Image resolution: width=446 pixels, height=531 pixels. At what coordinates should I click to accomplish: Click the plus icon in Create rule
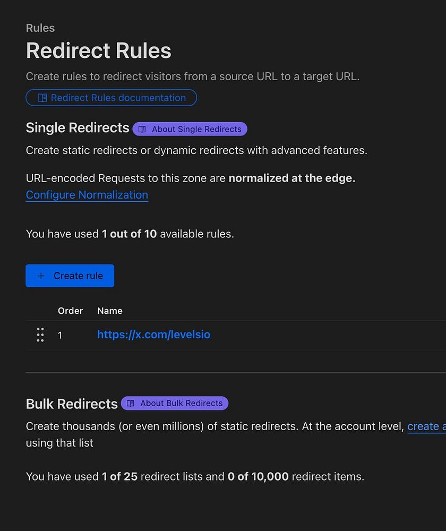point(41,276)
